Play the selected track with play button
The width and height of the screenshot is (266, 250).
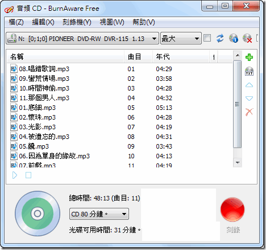coord(15,175)
